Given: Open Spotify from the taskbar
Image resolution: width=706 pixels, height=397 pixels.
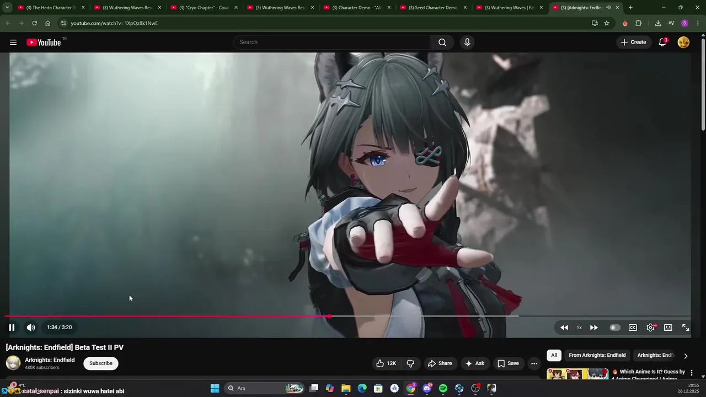Looking at the screenshot, I should [443, 388].
